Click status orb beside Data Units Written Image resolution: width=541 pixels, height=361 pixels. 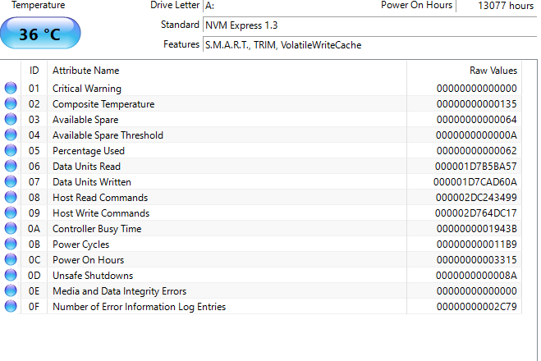coord(11,181)
